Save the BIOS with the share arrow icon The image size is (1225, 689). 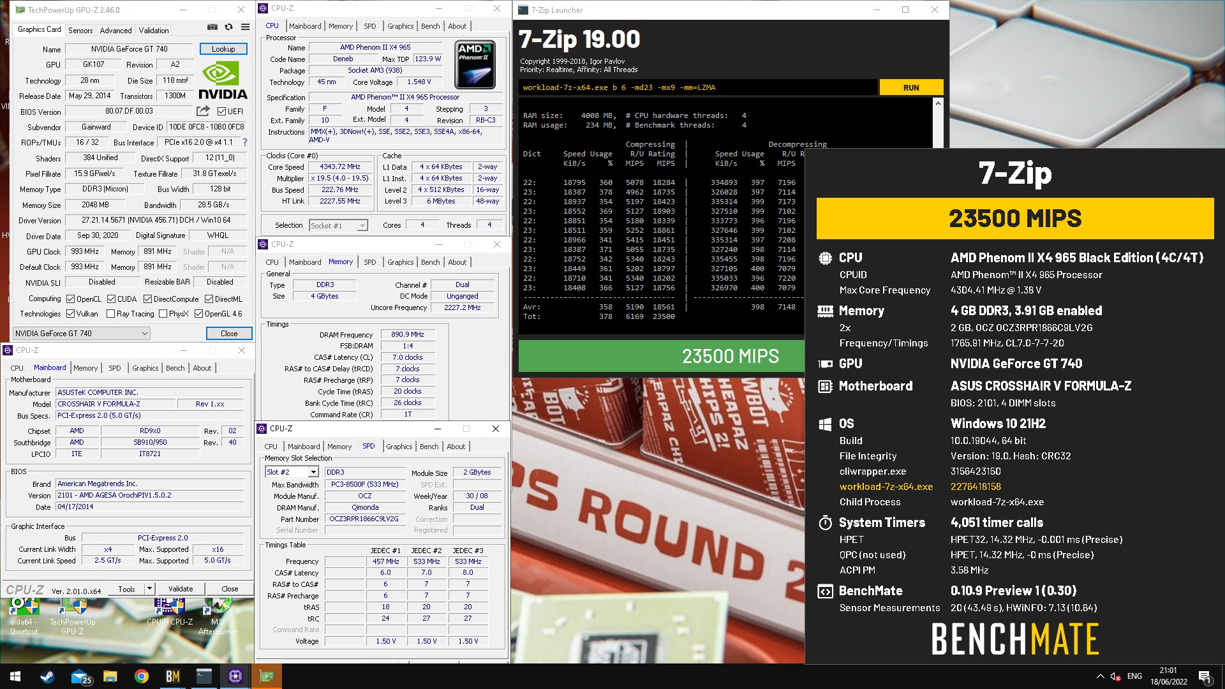[204, 111]
